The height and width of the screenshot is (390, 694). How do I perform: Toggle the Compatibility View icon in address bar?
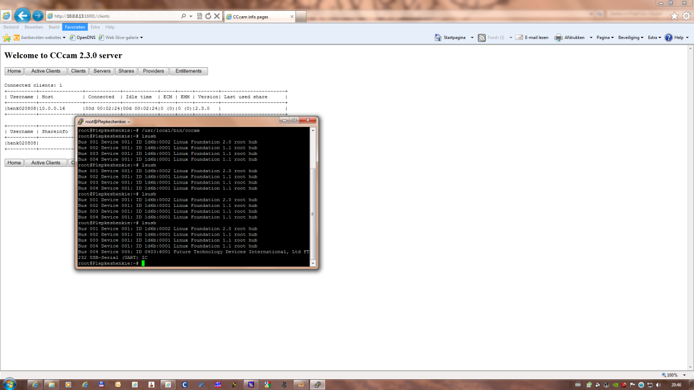click(200, 16)
